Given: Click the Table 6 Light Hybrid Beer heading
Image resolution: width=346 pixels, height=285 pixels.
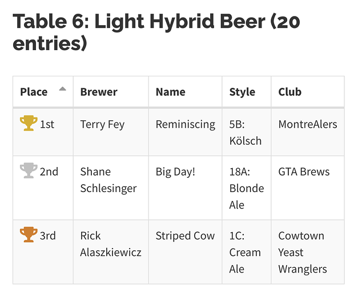Looking at the screenshot, I should 156,32.
